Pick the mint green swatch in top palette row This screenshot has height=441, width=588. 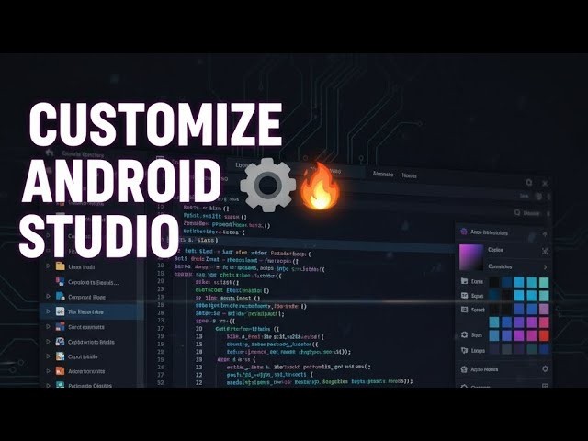[544, 282]
